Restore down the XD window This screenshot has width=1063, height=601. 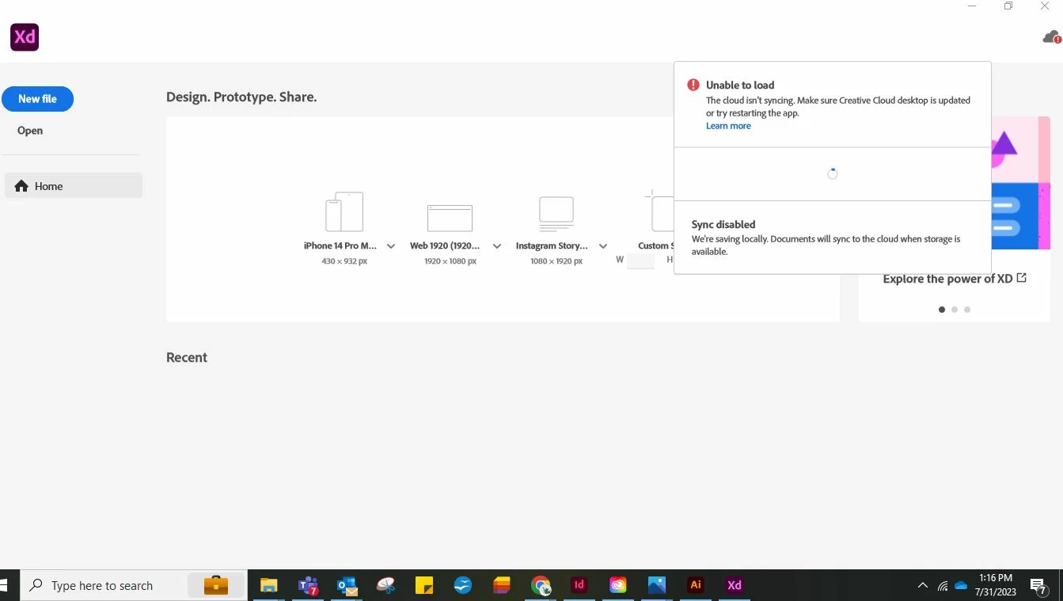tap(1008, 6)
